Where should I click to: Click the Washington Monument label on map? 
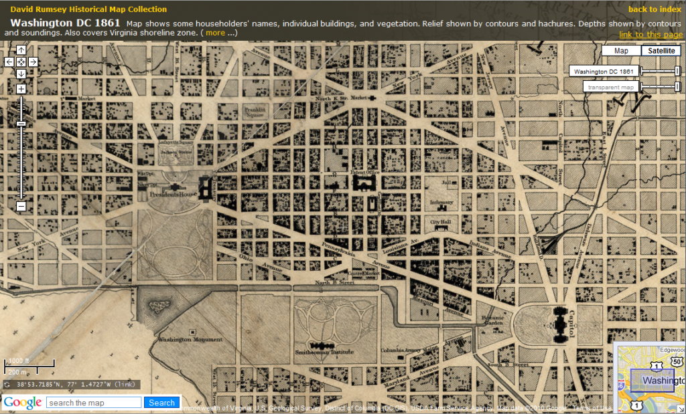point(190,339)
